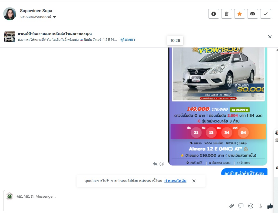Open the ad thumbnail image in banner
Viewport: 278px width, 213px height.
(9, 37)
